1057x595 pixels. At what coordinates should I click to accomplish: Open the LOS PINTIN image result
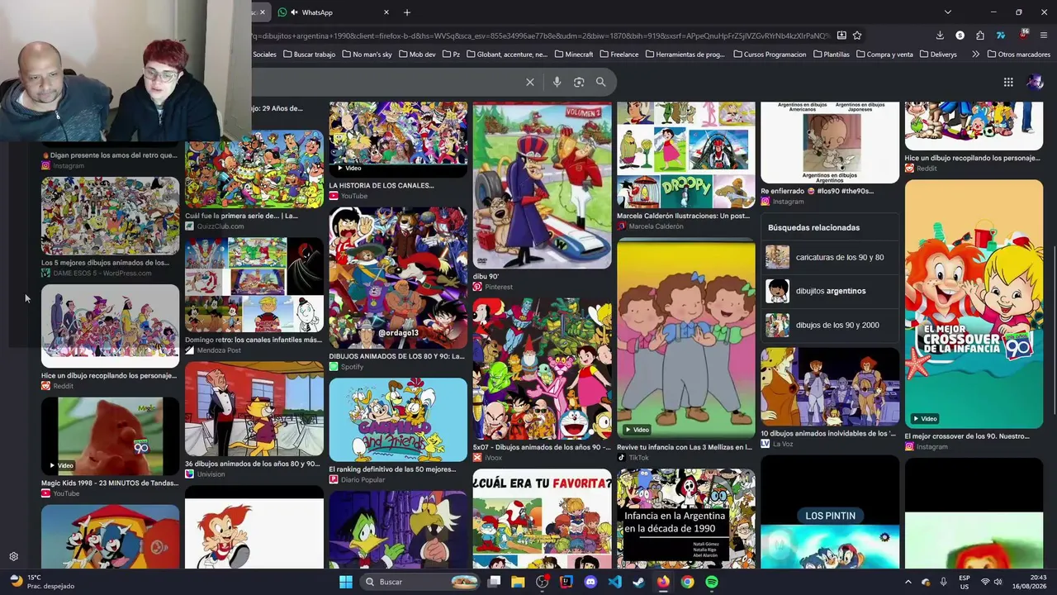pos(830,512)
